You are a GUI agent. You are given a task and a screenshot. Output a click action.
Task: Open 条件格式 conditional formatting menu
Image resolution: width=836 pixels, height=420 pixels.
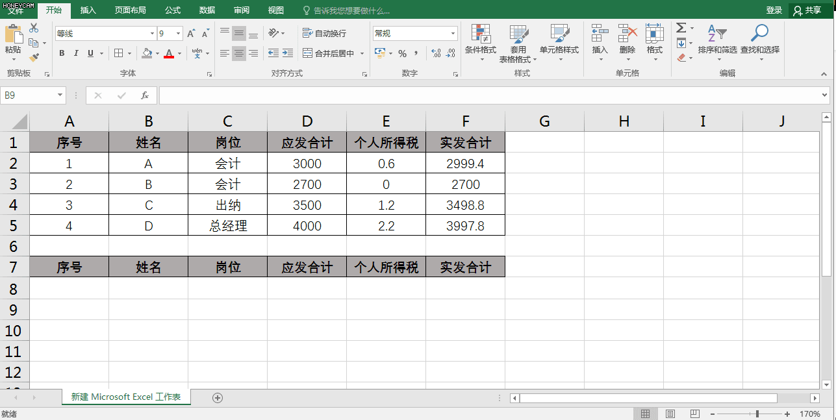(x=481, y=43)
